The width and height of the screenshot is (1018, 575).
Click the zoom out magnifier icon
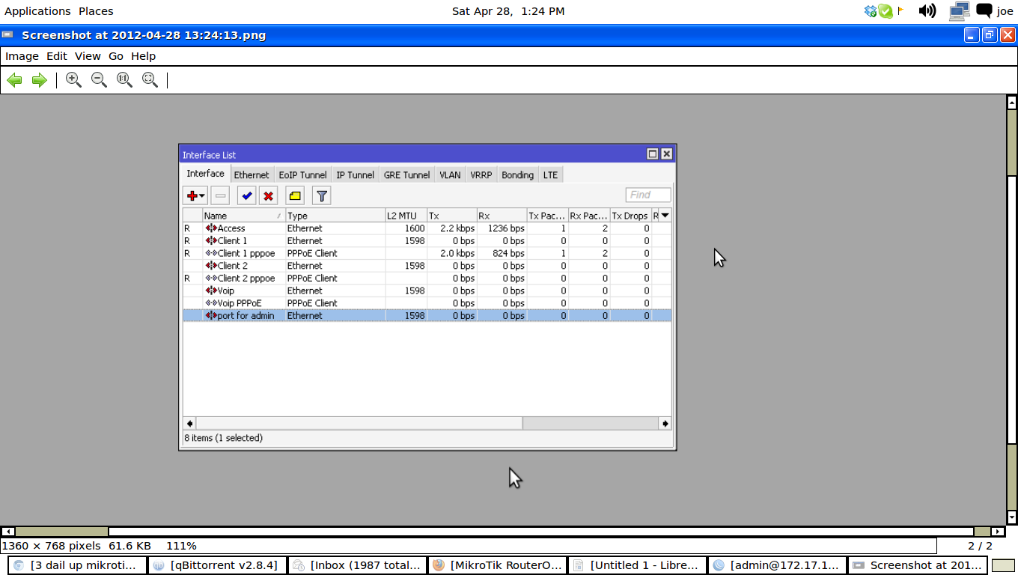99,80
